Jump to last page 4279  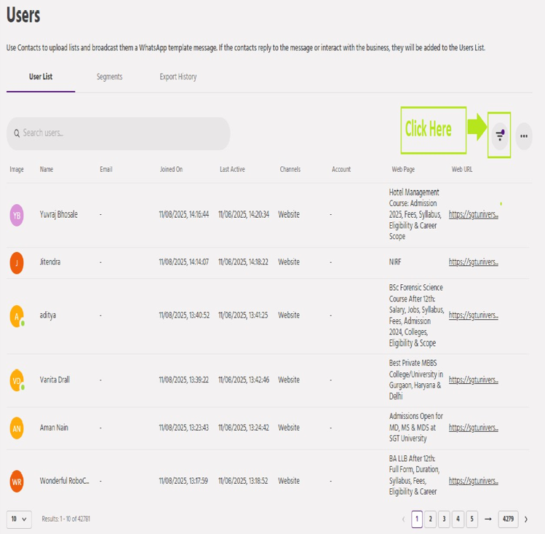point(508,519)
